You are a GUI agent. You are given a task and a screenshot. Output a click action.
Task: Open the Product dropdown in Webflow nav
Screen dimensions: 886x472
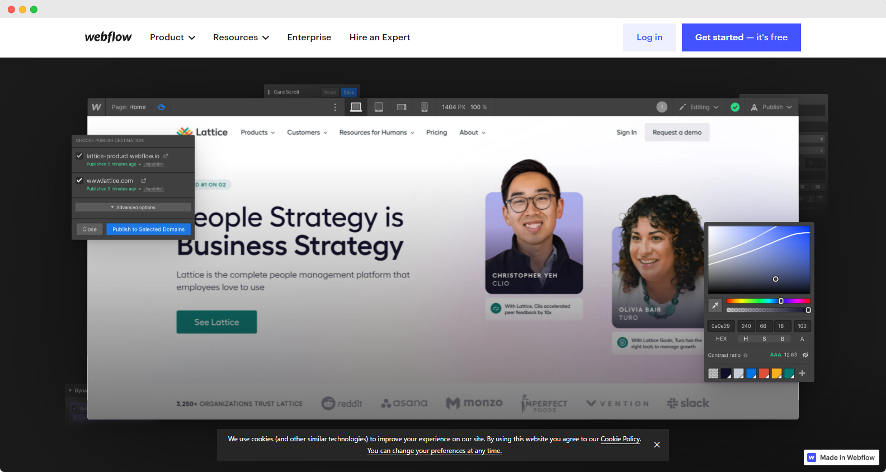(172, 37)
